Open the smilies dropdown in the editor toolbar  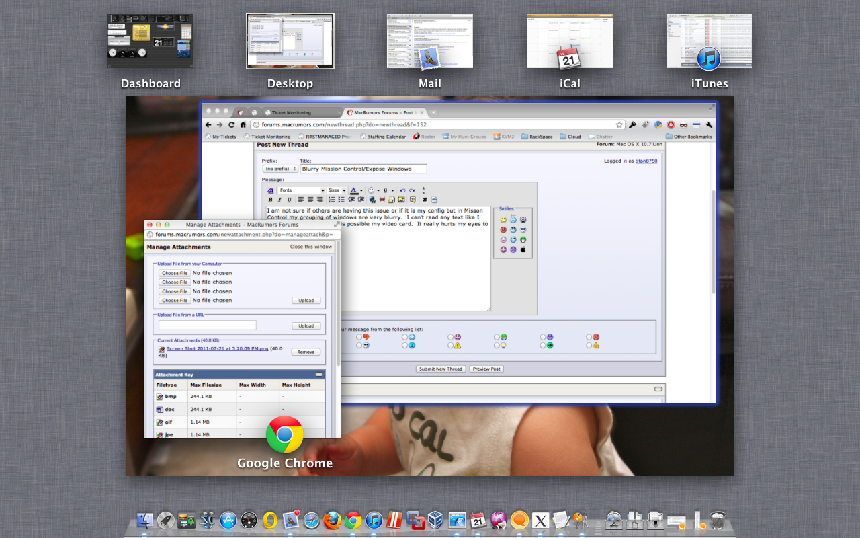coord(378,191)
